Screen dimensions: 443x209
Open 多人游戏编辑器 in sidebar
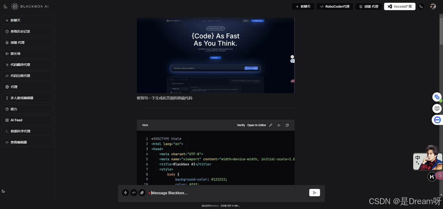27,98
